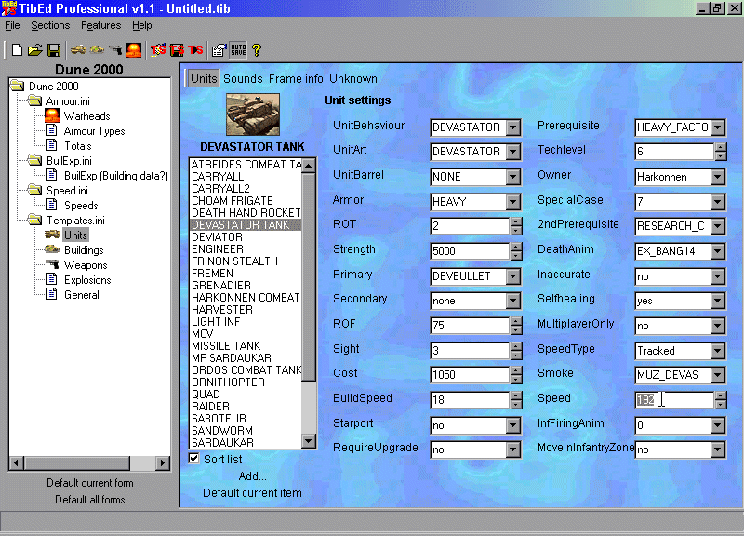
Task: Toggle the Auto Save toolbar button
Action: click(238, 50)
